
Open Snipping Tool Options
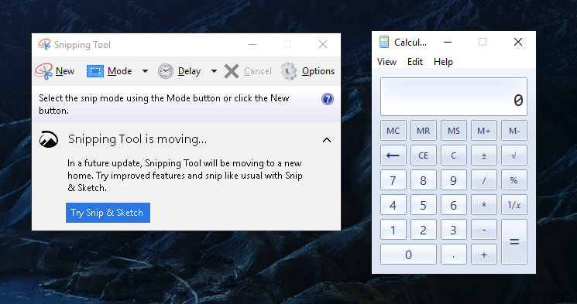coord(307,71)
